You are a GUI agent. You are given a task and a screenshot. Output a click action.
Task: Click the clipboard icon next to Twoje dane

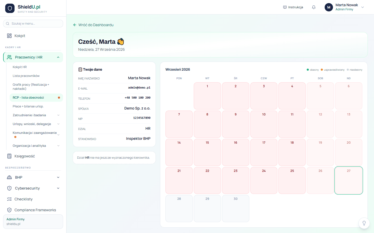click(80, 69)
